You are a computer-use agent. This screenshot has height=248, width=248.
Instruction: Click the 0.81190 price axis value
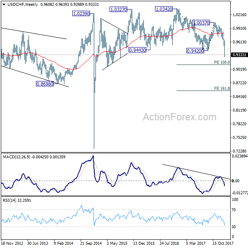point(239,110)
